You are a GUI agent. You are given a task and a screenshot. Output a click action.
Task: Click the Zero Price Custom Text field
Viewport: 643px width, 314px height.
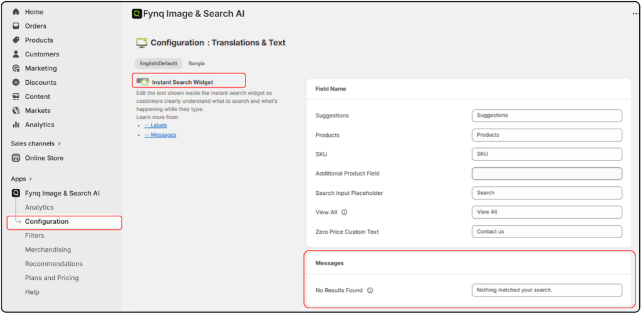click(x=547, y=231)
